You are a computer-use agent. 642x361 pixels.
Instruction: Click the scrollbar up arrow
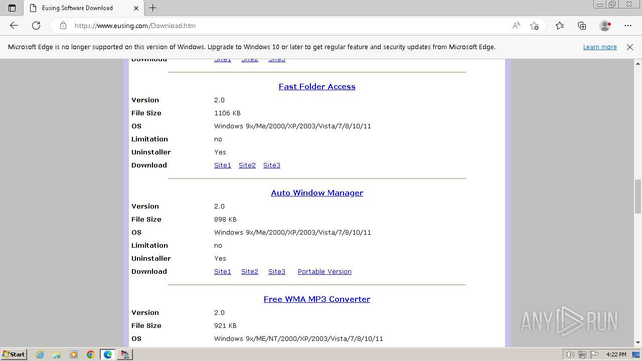pyautogui.click(x=638, y=64)
